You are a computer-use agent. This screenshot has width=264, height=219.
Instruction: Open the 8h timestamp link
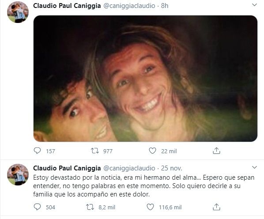(165, 6)
